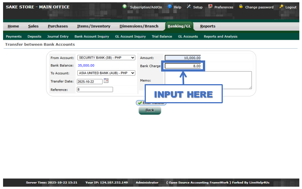Open the Journal Entry link

[x=58, y=37]
